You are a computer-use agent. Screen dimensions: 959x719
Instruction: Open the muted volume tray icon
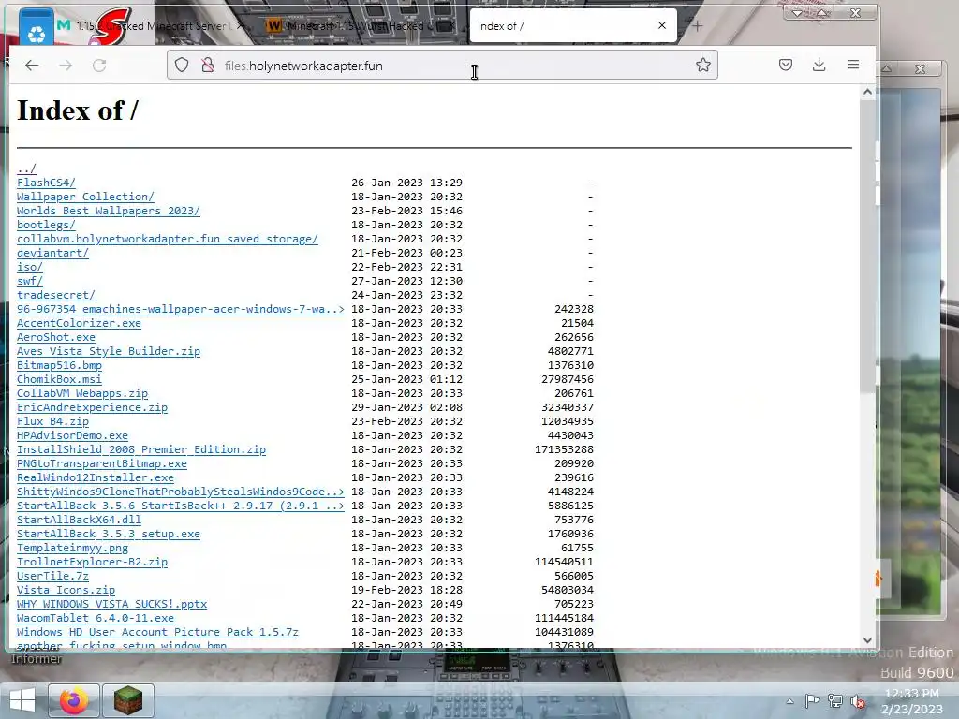(x=858, y=701)
